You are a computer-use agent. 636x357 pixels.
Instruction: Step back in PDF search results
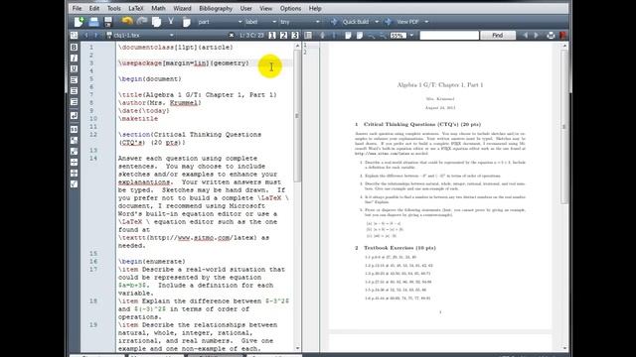(x=526, y=36)
